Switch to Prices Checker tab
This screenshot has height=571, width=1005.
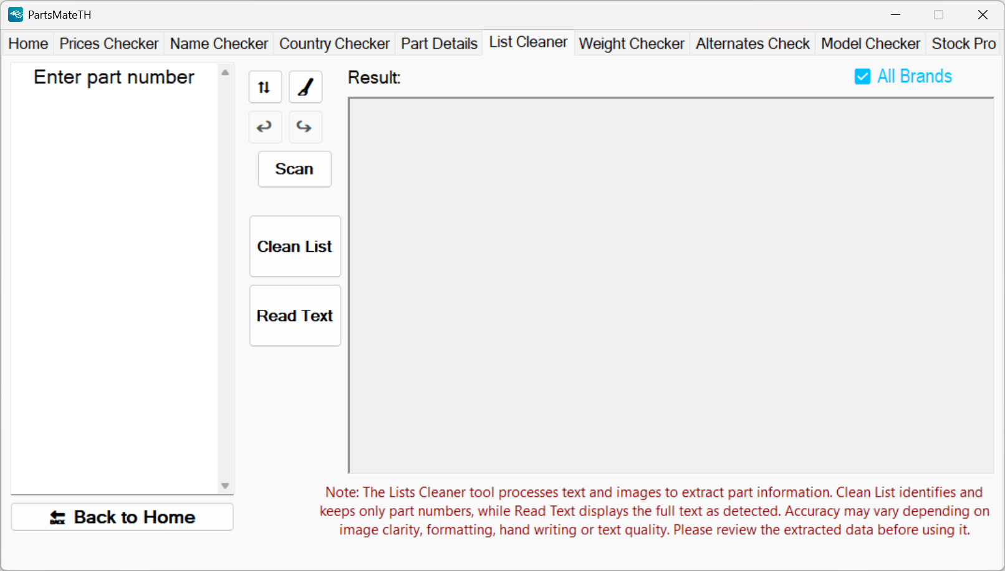pos(109,44)
